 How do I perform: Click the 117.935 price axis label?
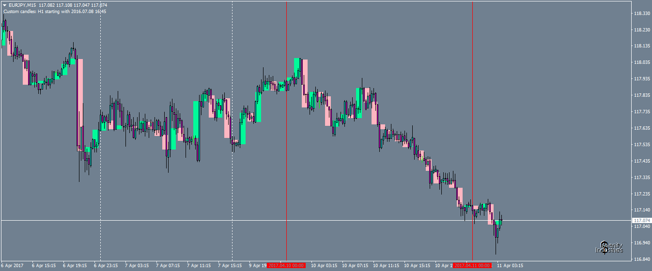642,79
